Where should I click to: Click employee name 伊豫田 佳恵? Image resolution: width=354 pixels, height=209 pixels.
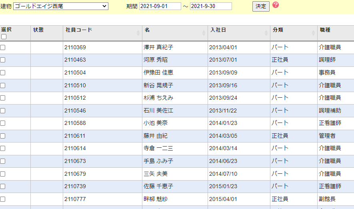pos(158,73)
